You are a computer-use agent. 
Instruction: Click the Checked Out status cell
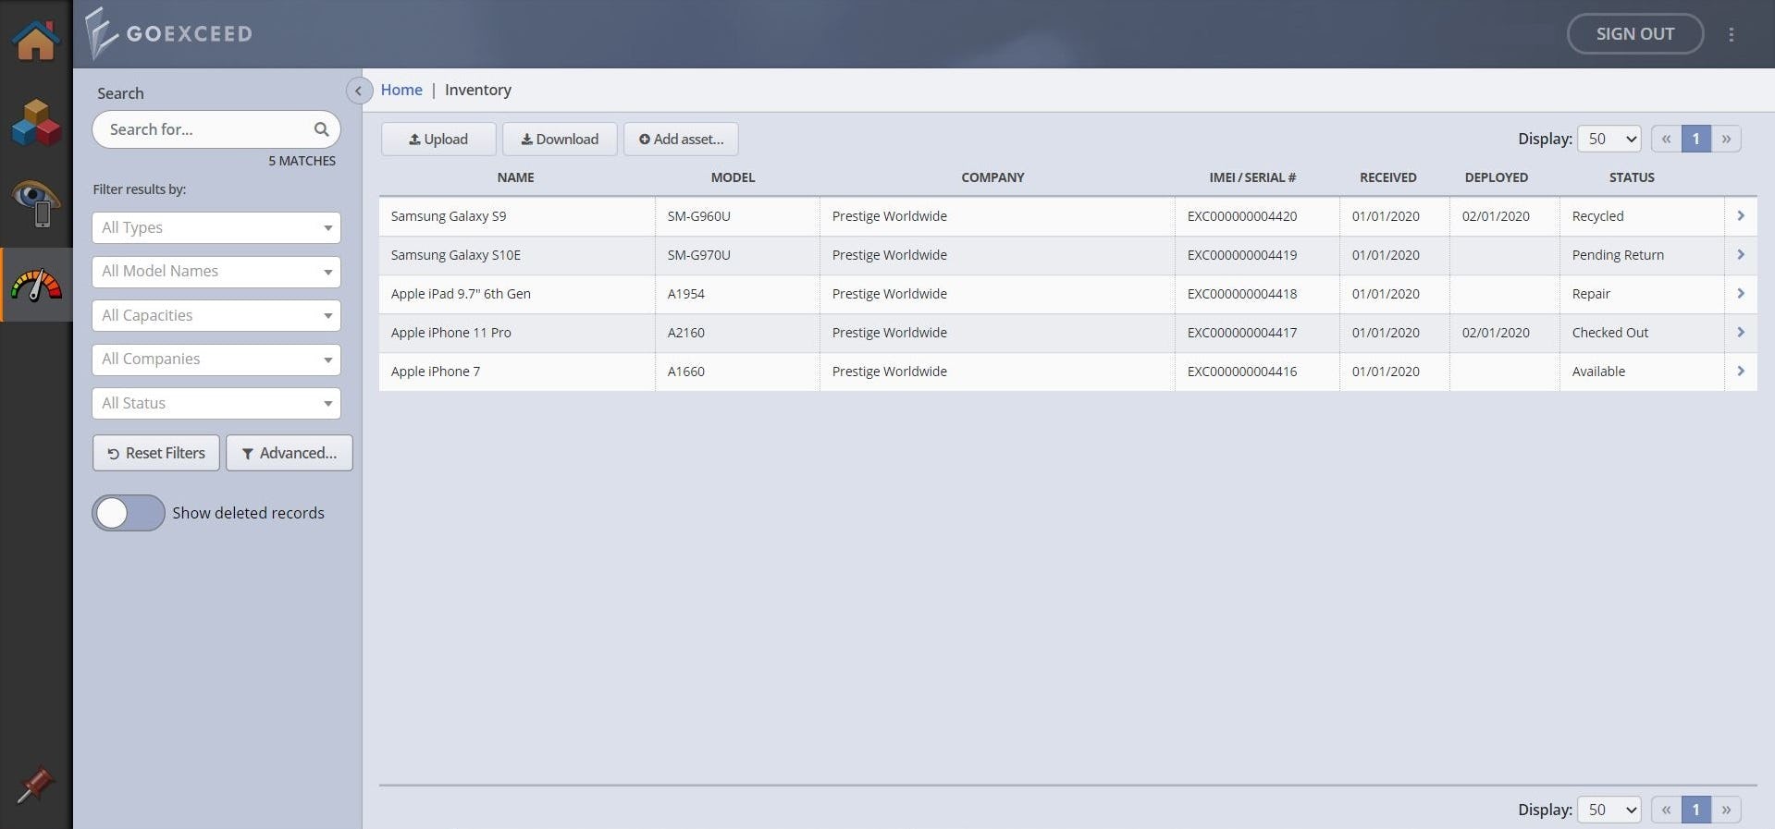coord(1642,332)
